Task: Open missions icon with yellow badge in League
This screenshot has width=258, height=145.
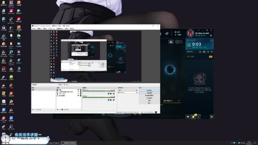Action: click(x=193, y=117)
